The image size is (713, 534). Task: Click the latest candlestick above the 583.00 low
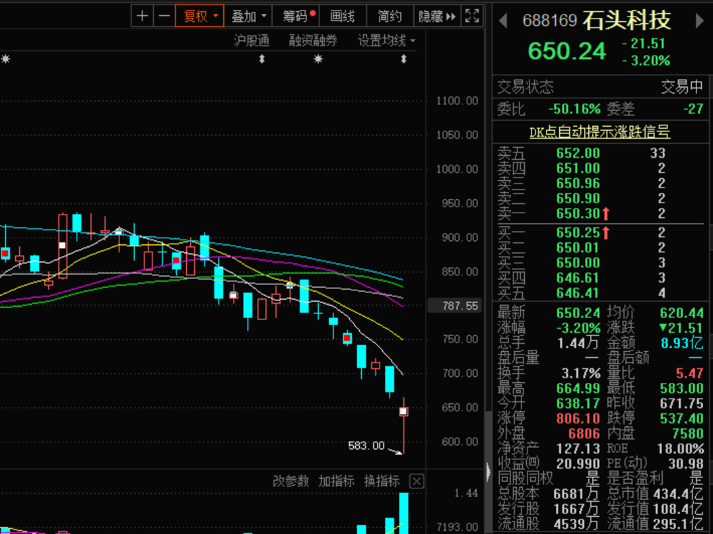point(403,411)
